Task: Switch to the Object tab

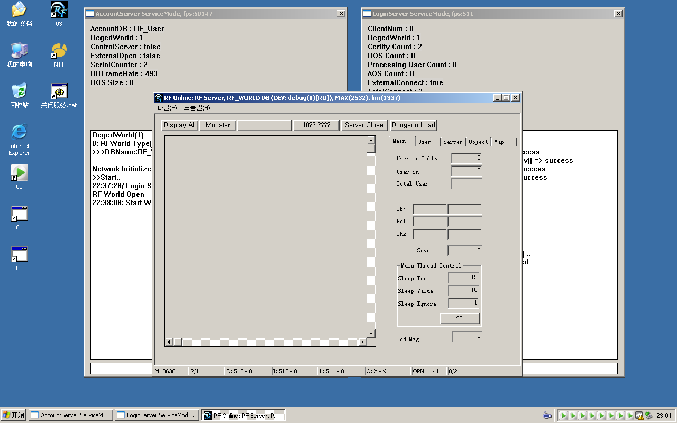Action: (x=478, y=142)
